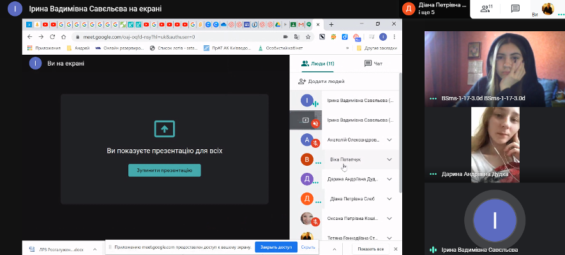Switch to the Чат tab
565x255 pixels.
pos(373,64)
